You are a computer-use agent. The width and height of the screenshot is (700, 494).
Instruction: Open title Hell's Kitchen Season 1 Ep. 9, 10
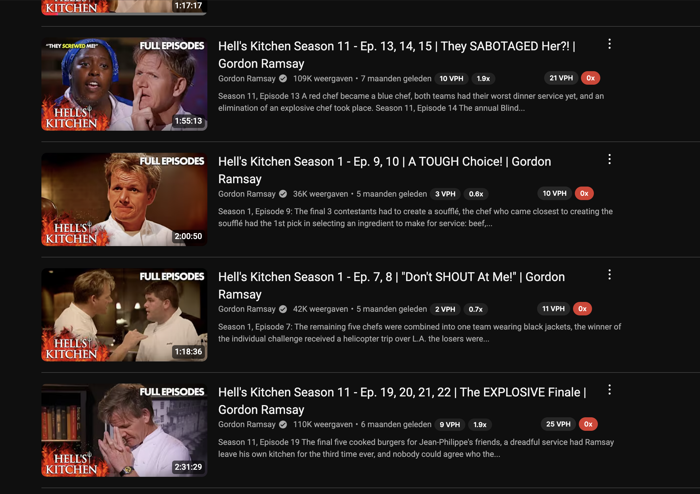click(x=385, y=170)
